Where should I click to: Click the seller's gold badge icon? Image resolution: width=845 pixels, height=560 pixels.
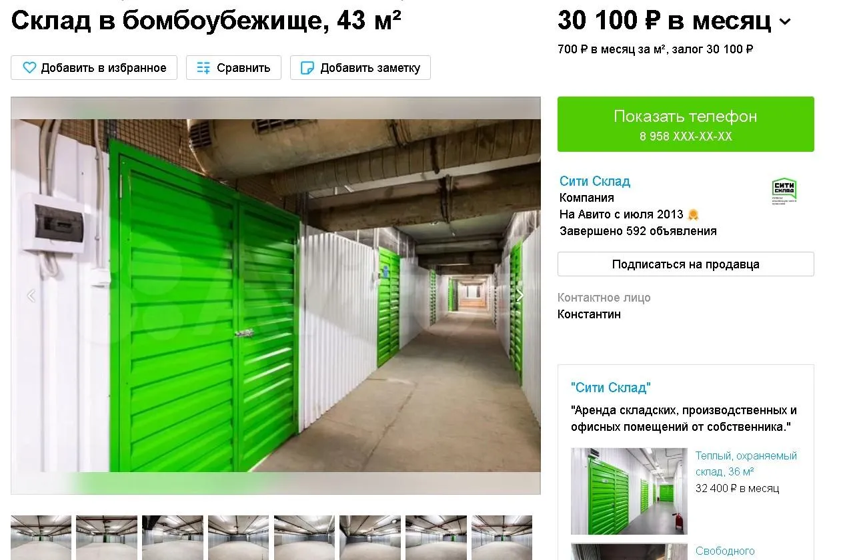693,214
